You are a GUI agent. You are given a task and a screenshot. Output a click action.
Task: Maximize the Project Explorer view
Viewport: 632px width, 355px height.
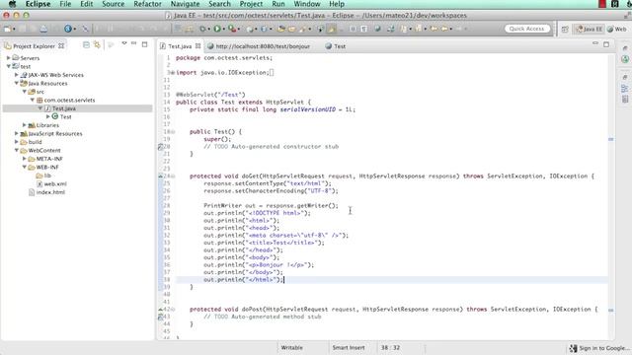click(144, 44)
